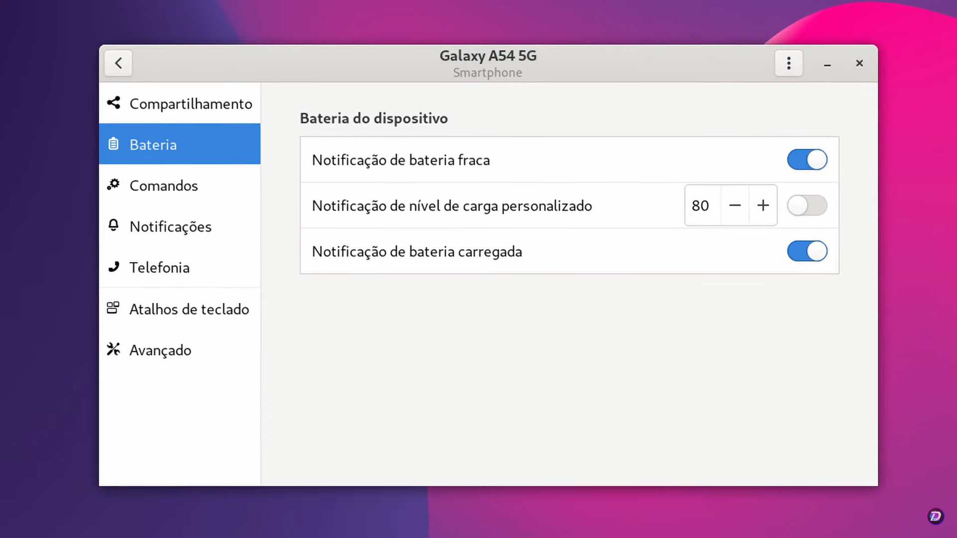Switch to the Notificações section
This screenshot has width=957, height=538.
(170, 226)
